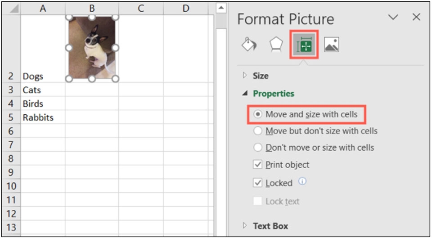Viewport: 432px width, 238px height.
Task: Collapse the Properties section
Action: (245, 94)
